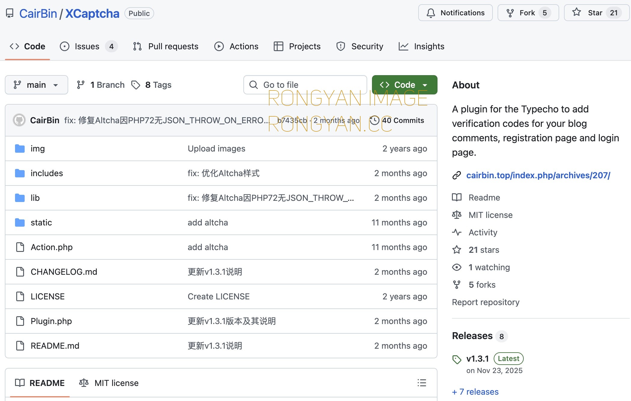631x401 pixels.
Task: View repository Activity link
Action: coord(483,232)
